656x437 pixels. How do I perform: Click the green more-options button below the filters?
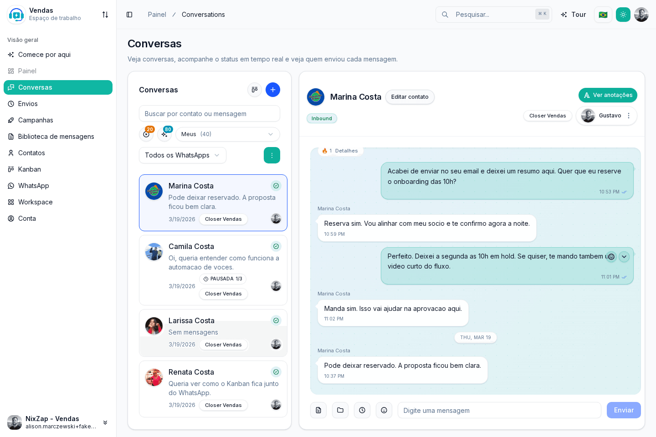[272, 155]
